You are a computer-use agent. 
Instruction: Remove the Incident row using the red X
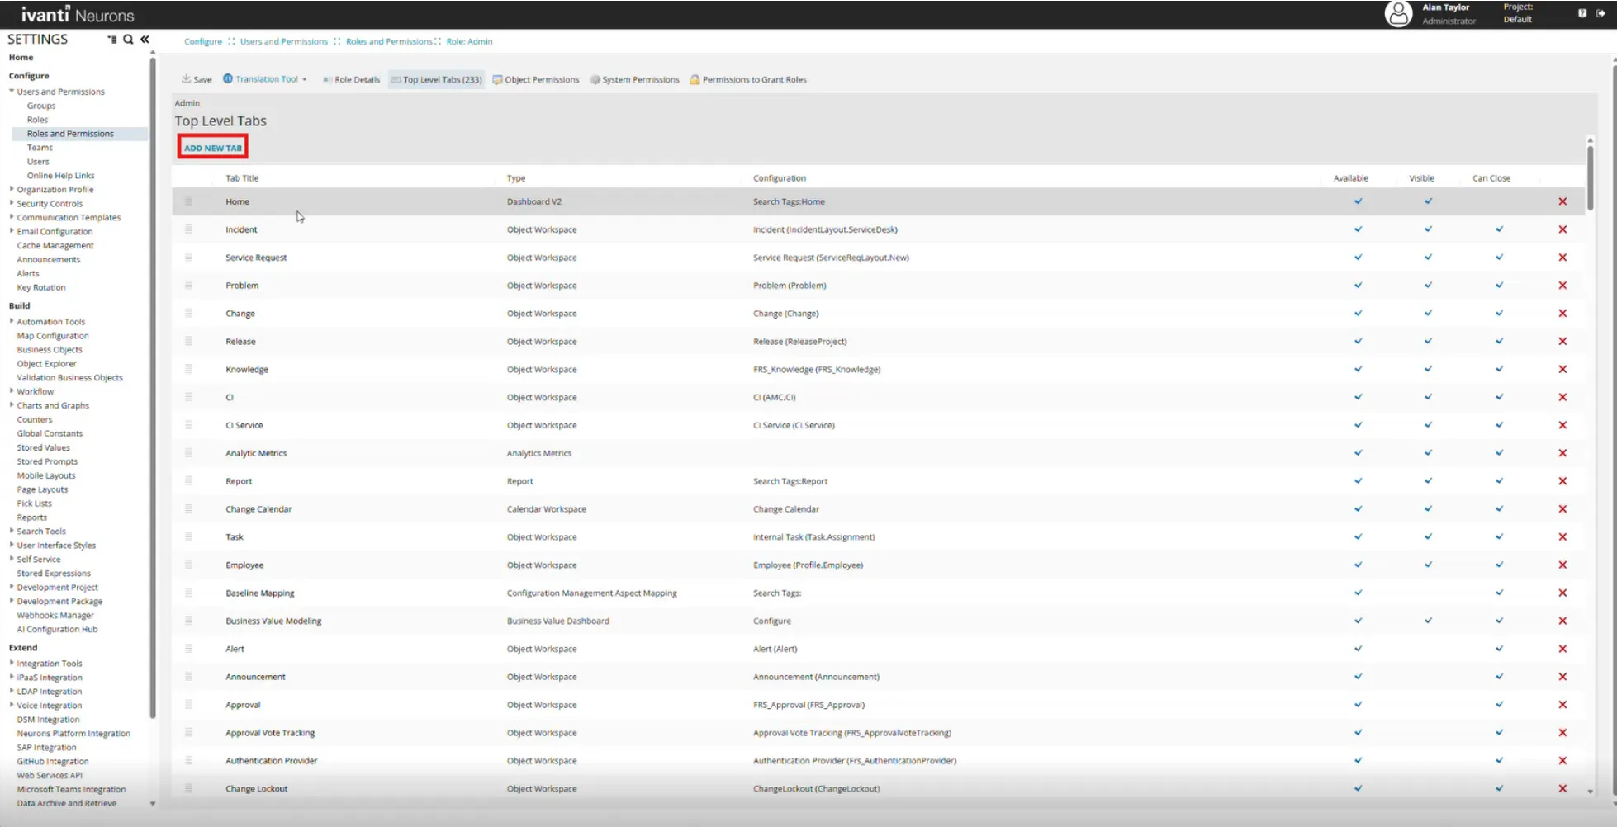click(x=1562, y=229)
